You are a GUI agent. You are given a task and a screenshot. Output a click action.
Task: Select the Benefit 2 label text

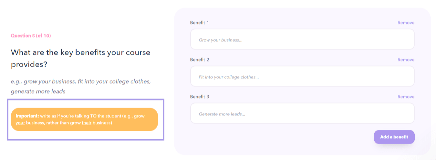click(x=200, y=60)
